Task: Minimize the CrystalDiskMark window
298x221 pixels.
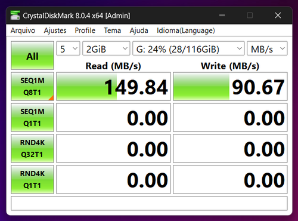Action: [x=222, y=16]
